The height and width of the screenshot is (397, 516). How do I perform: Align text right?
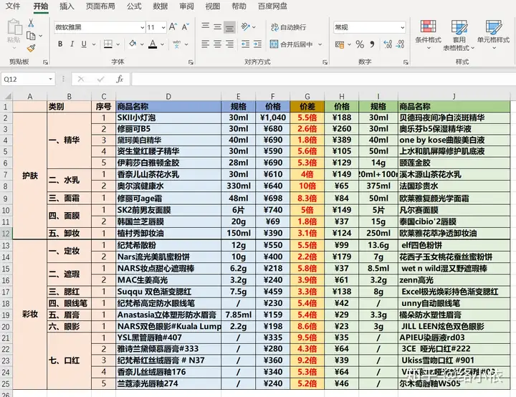(230, 44)
